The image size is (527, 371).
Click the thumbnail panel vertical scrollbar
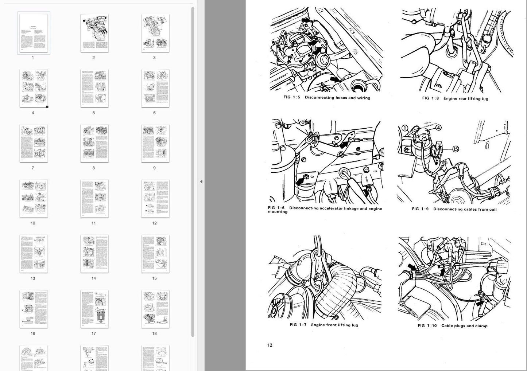pyautogui.click(x=192, y=171)
